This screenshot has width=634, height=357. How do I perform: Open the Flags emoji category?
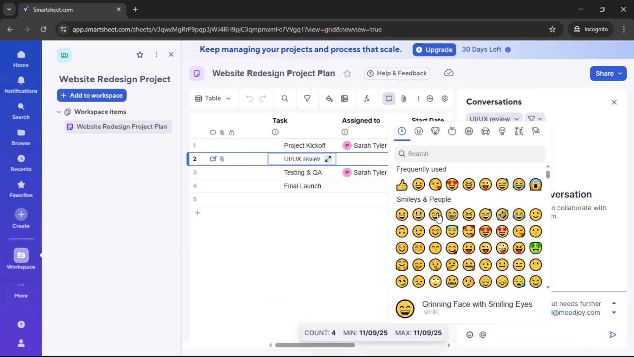(536, 131)
